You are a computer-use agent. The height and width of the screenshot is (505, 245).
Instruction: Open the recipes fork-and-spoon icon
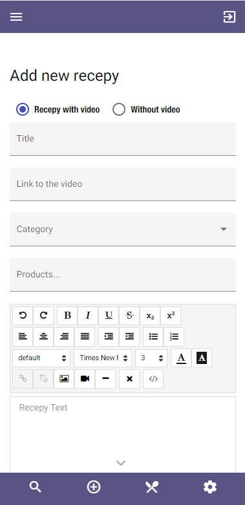[152, 487]
